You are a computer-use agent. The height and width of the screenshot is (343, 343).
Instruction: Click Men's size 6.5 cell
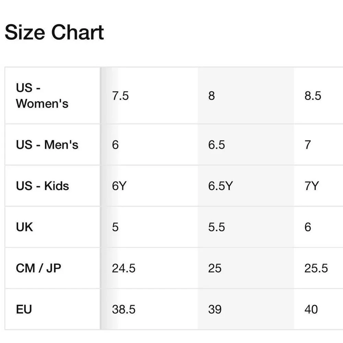[x=216, y=145]
